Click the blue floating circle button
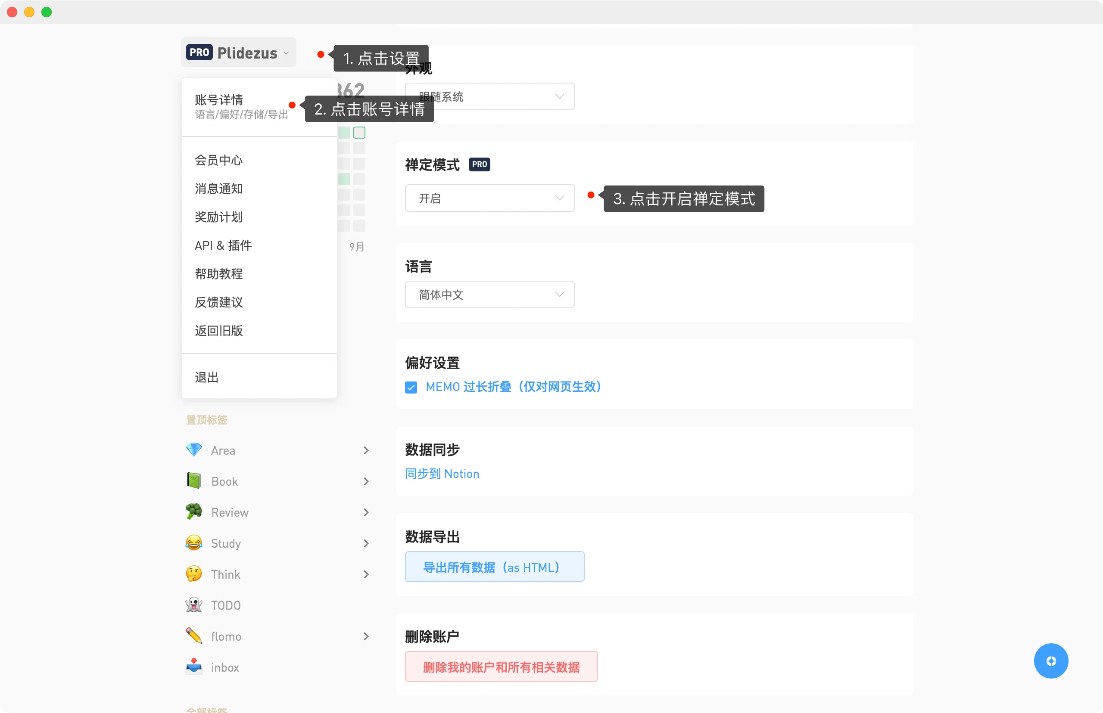 (1051, 660)
